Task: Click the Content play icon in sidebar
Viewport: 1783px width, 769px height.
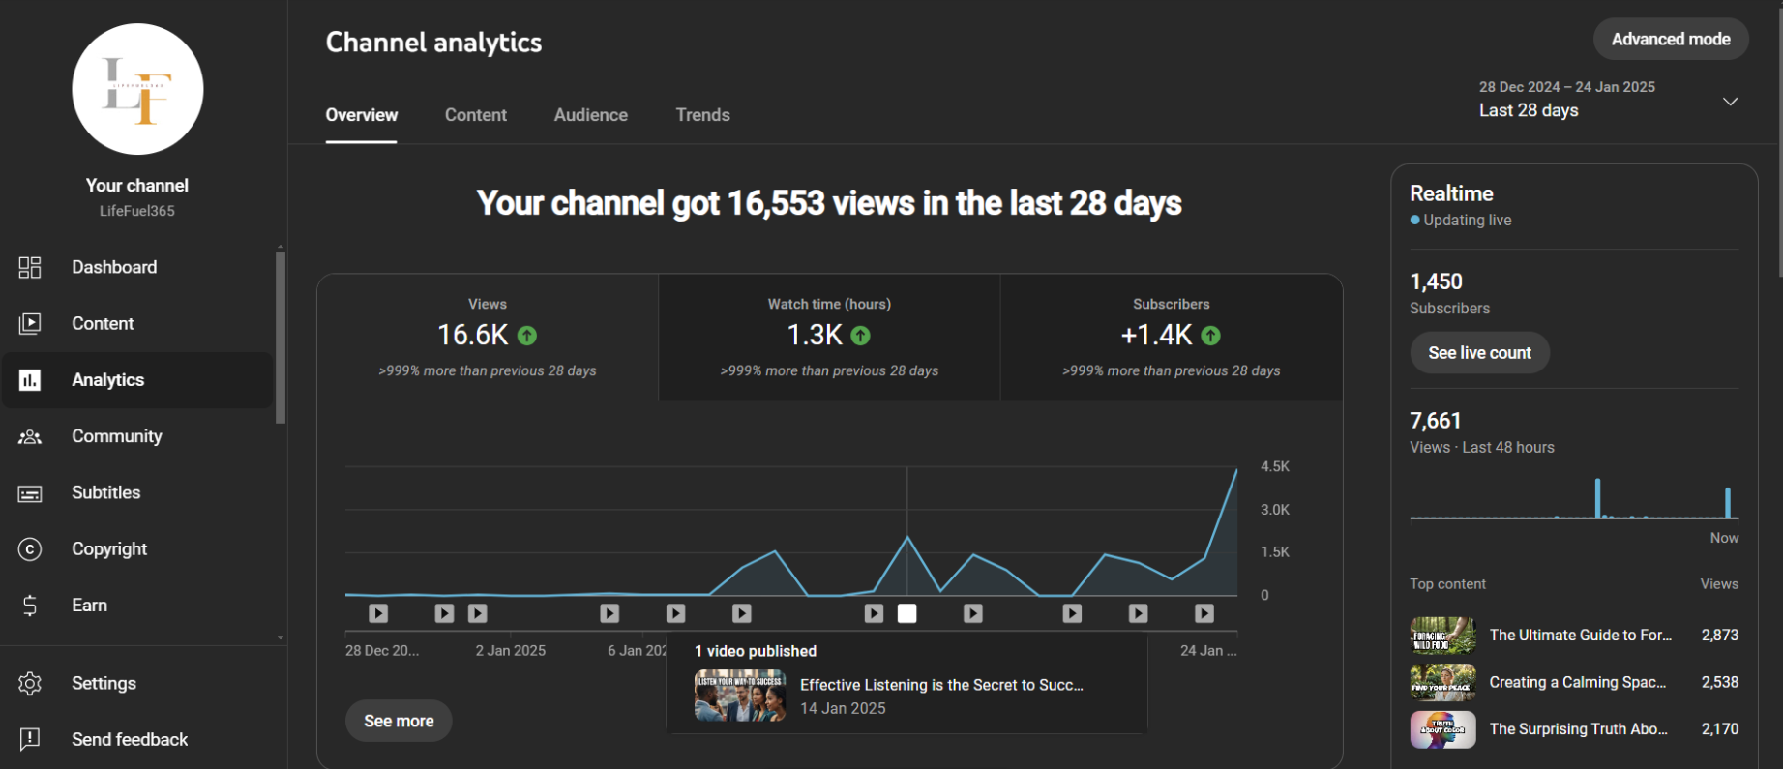Action: (x=30, y=324)
